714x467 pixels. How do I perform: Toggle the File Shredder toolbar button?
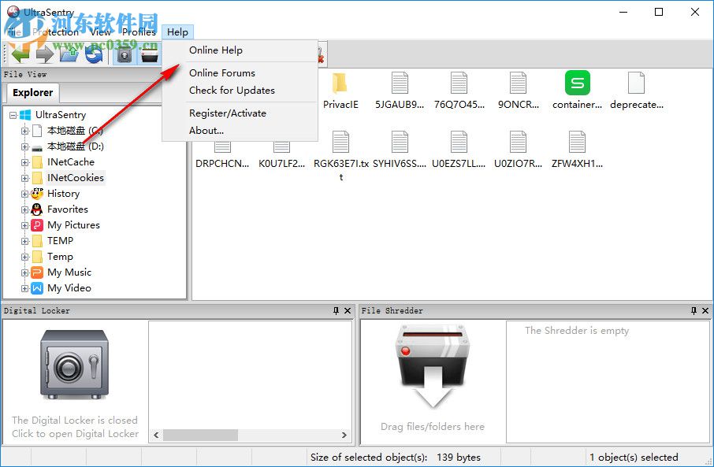(150, 55)
